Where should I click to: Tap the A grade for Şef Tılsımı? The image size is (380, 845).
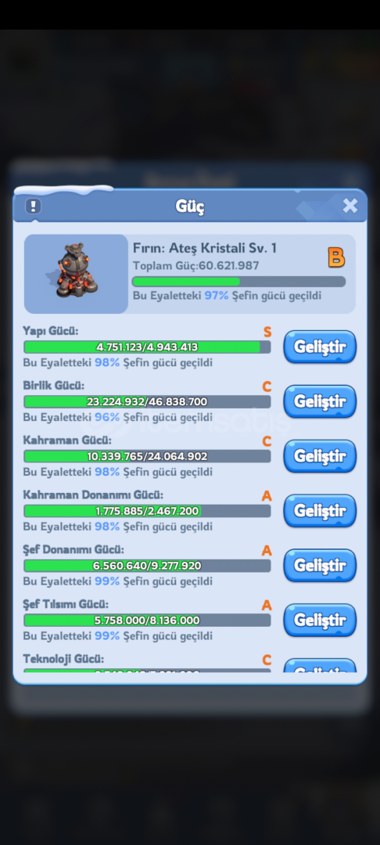(x=267, y=606)
